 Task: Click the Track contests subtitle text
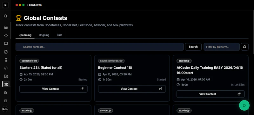point(74,25)
